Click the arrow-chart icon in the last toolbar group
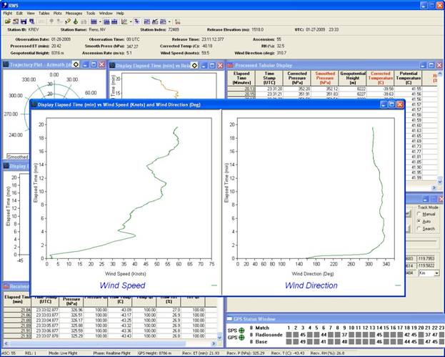The height and width of the screenshot is (357, 445). 155,21
